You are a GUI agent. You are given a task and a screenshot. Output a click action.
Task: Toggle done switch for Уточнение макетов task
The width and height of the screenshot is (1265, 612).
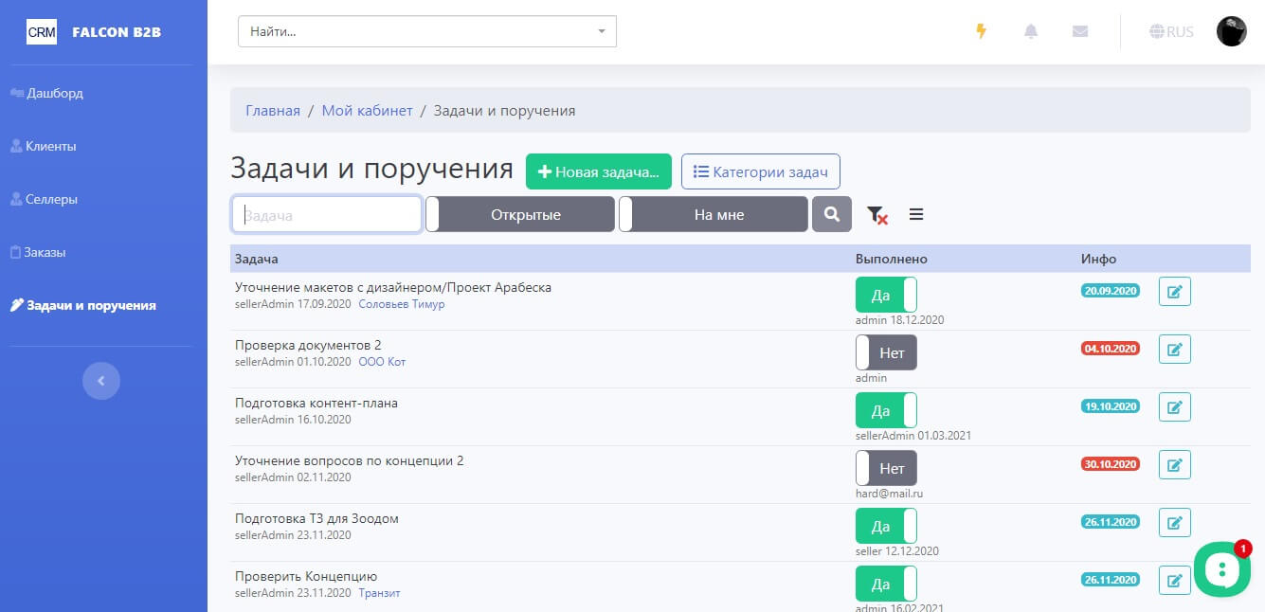[886, 295]
